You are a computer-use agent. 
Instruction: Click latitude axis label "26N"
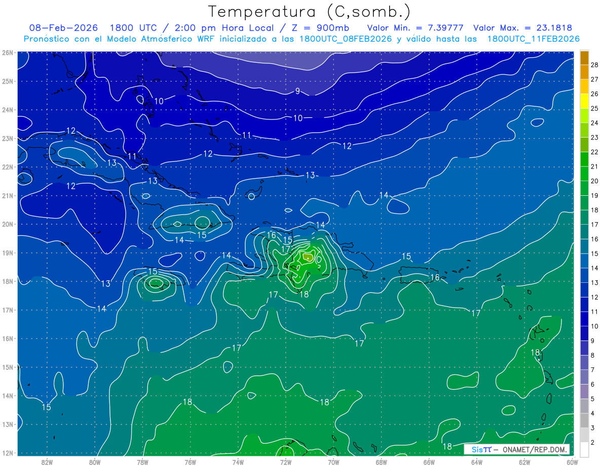(x=7, y=53)
